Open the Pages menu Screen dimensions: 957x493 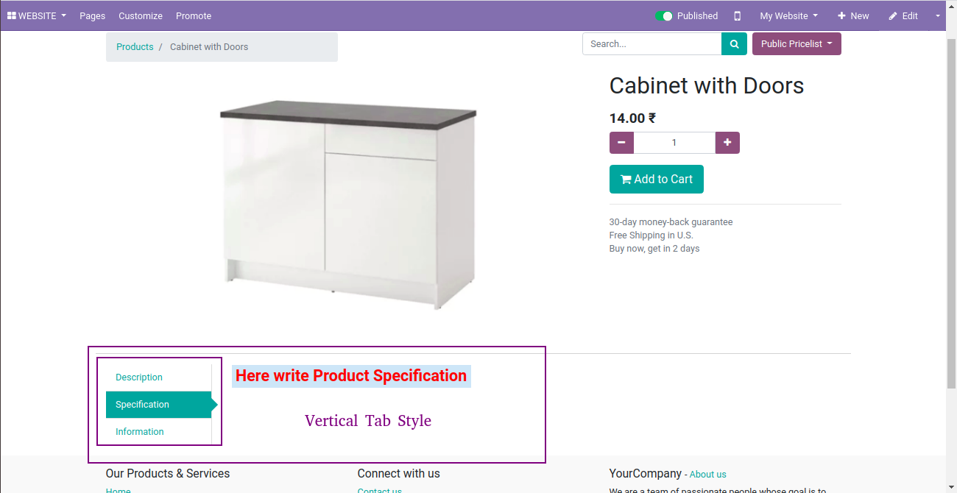point(93,15)
